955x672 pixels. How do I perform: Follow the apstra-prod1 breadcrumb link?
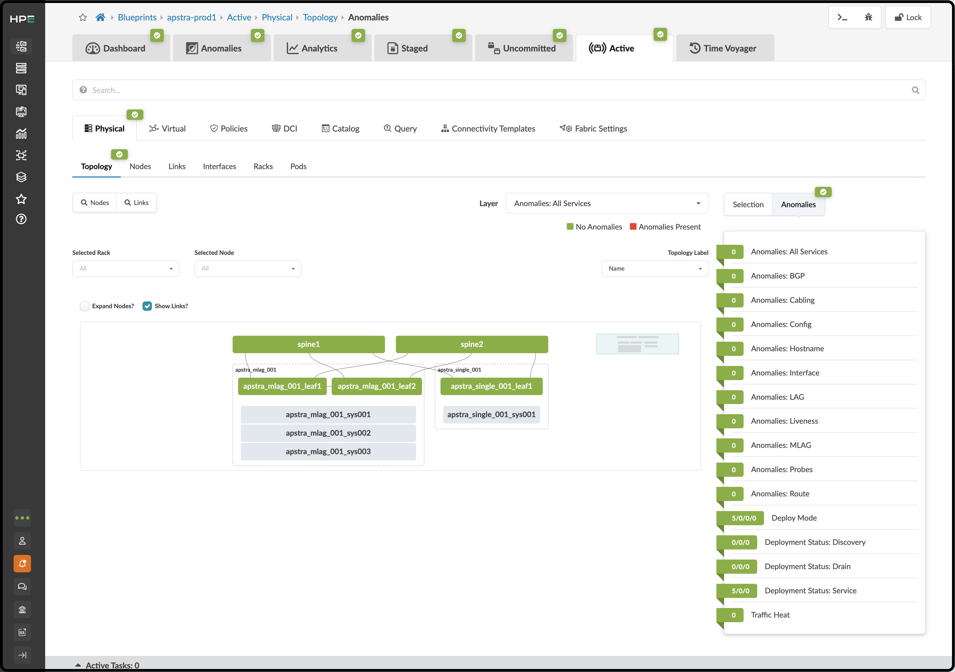click(192, 17)
